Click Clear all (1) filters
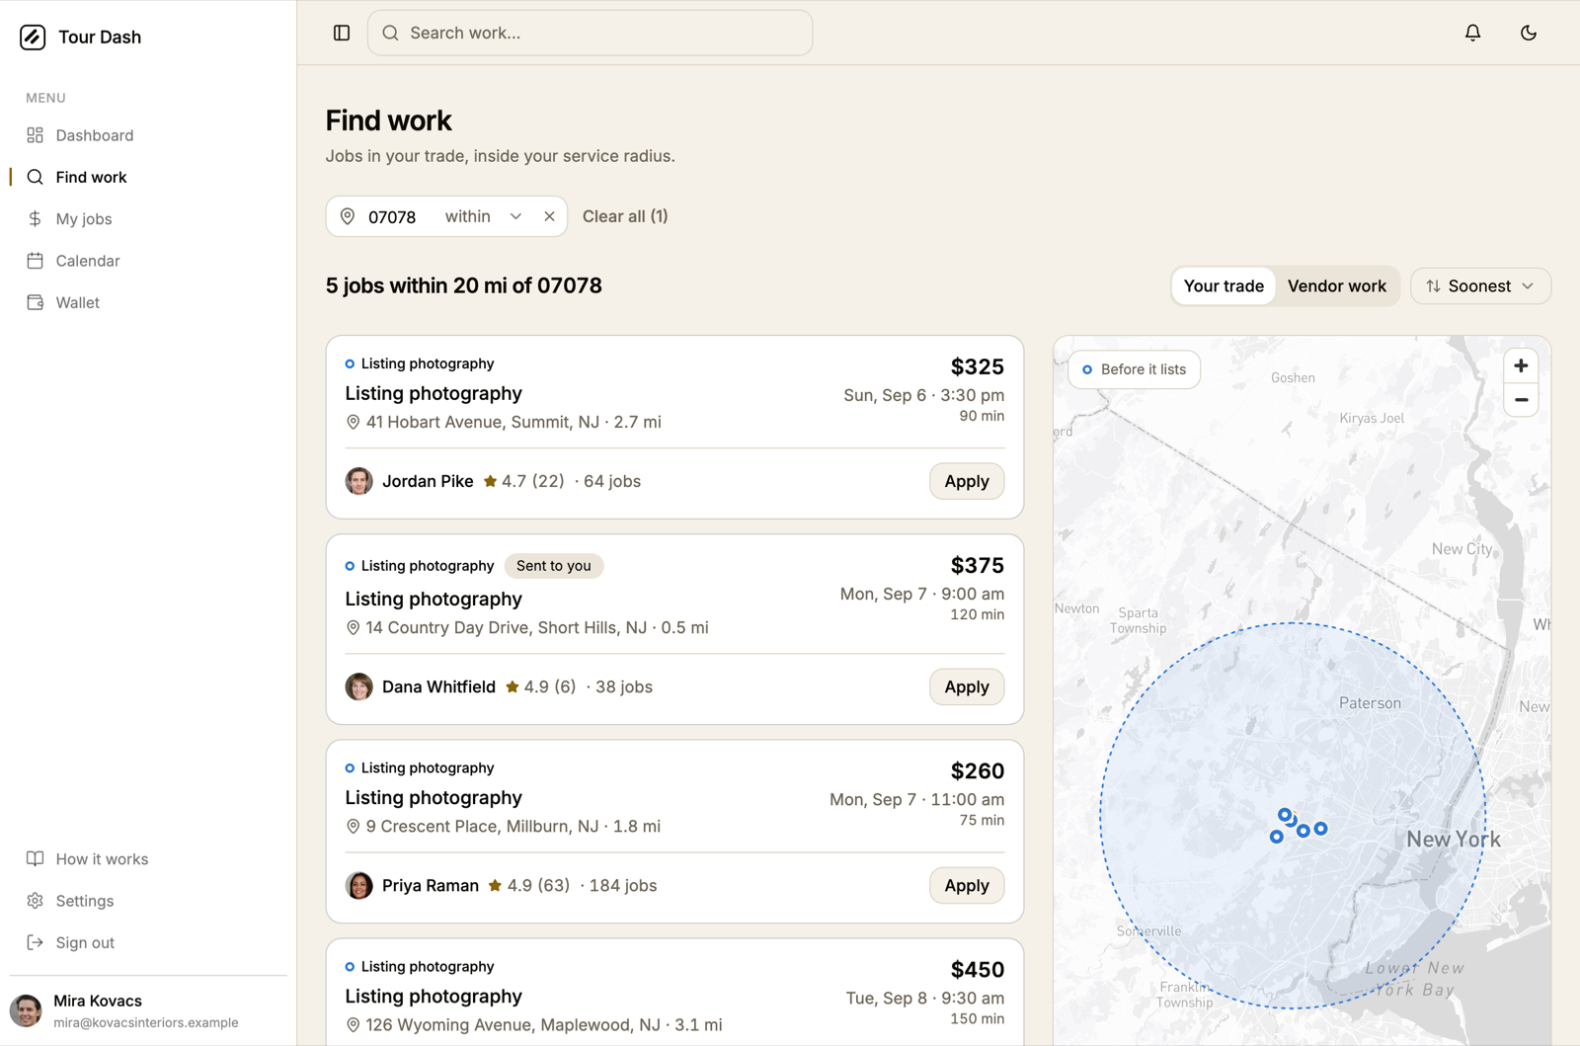The height and width of the screenshot is (1046, 1580). (625, 216)
